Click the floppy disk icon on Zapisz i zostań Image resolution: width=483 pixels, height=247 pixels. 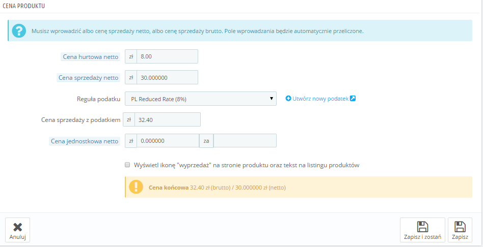coord(422,227)
